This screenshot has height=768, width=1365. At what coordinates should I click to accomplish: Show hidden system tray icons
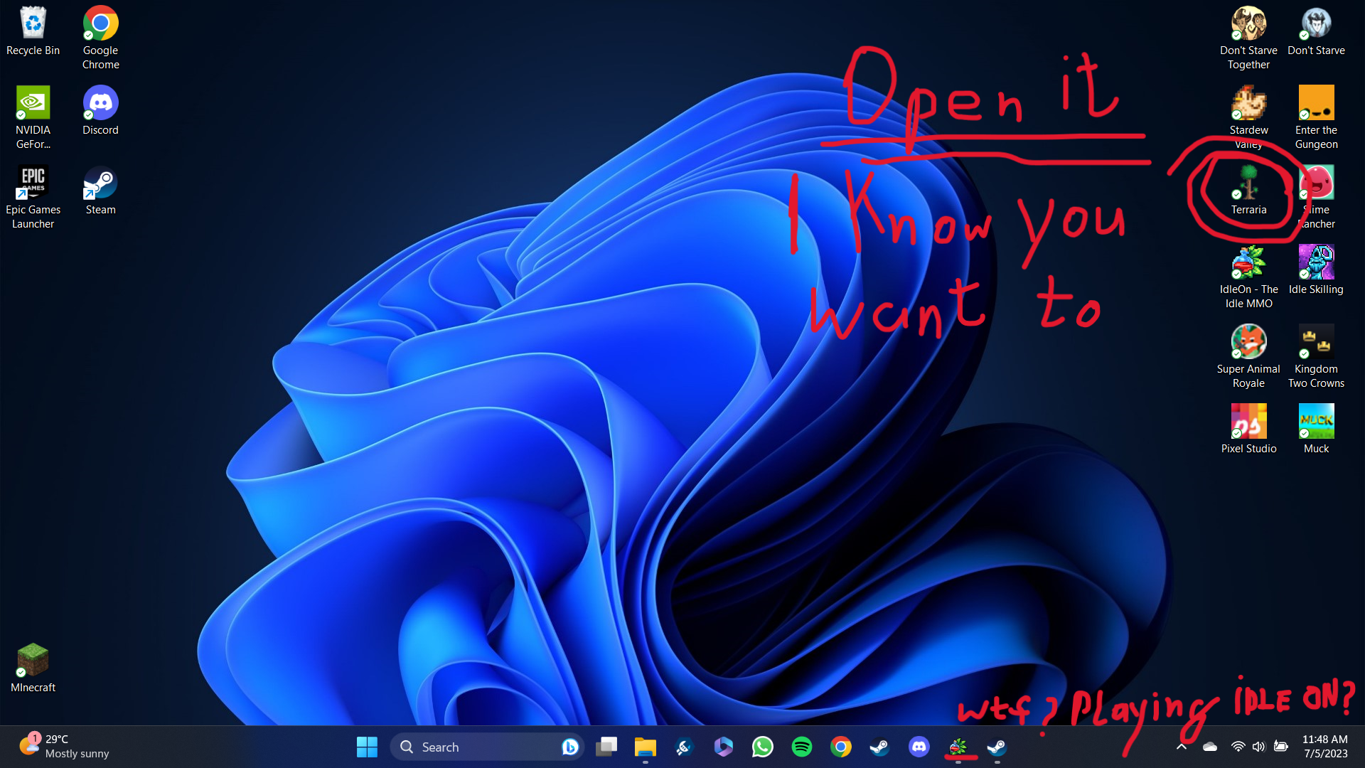[x=1181, y=747]
